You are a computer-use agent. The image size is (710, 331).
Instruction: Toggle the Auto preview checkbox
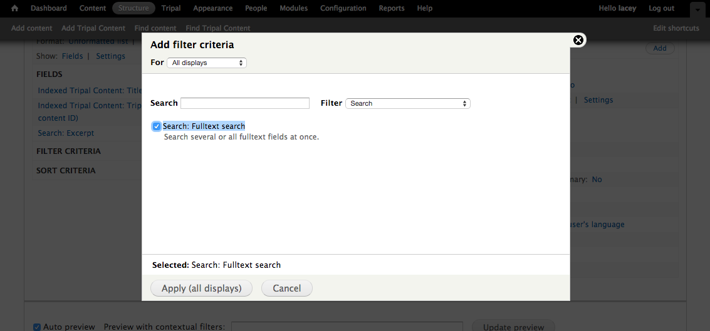pos(37,327)
